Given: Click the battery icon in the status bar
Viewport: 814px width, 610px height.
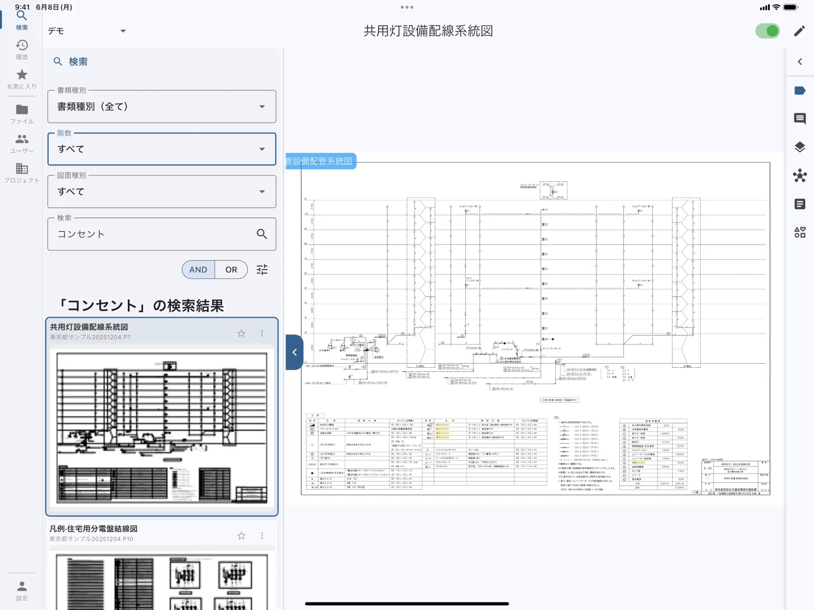Looking at the screenshot, I should coord(791,8).
